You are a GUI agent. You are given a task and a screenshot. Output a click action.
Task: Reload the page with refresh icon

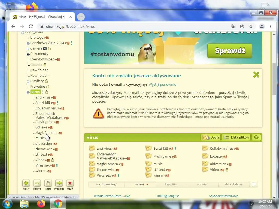pos(31,26)
